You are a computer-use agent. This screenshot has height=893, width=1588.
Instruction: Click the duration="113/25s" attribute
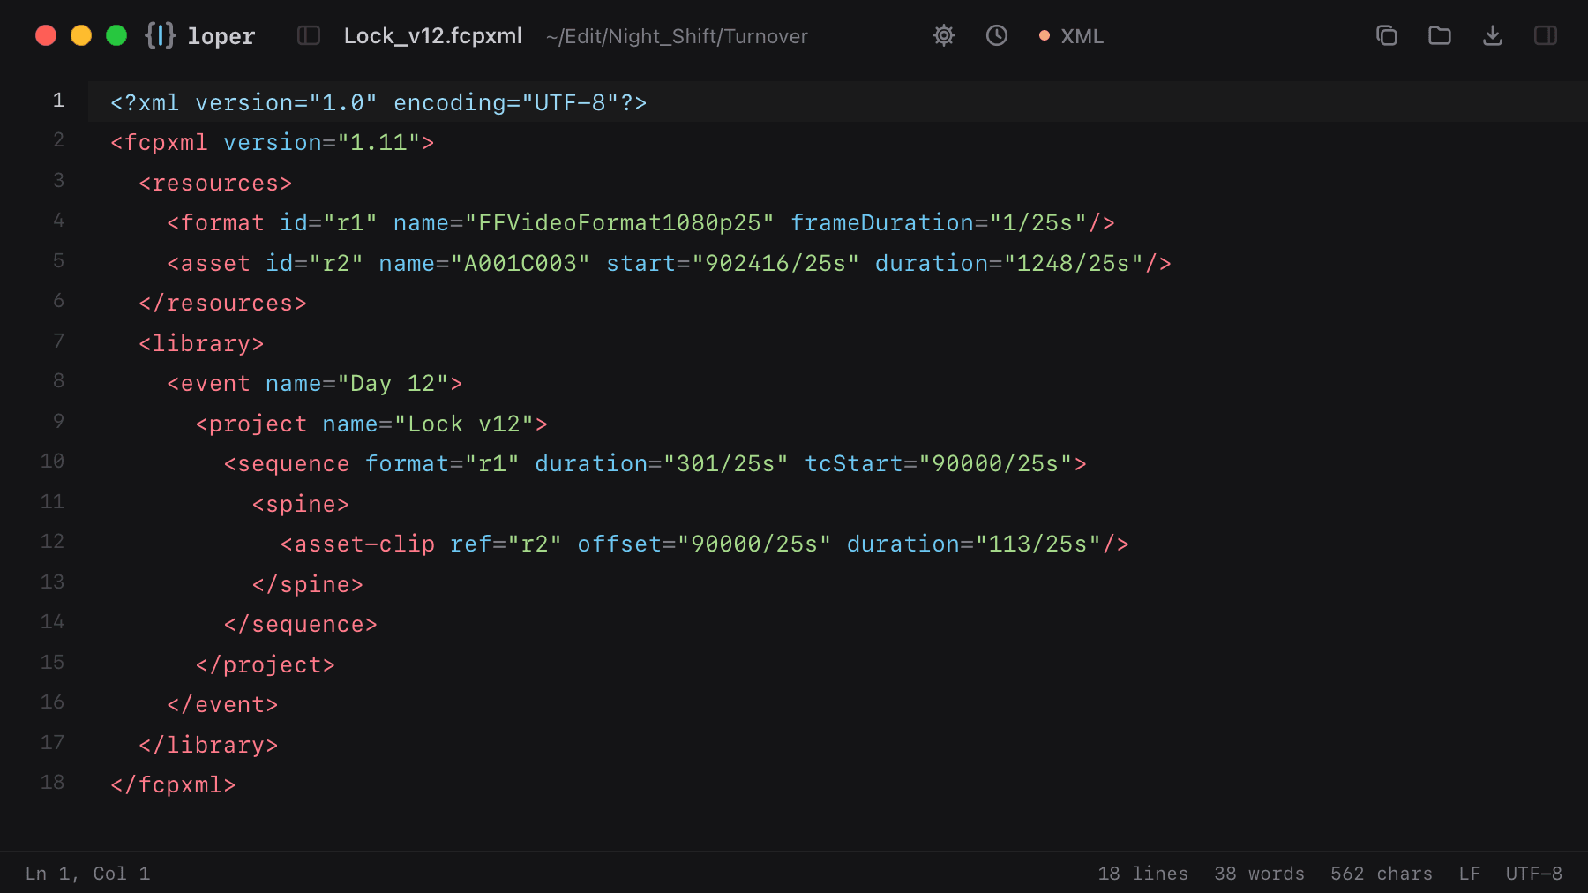[974, 544]
